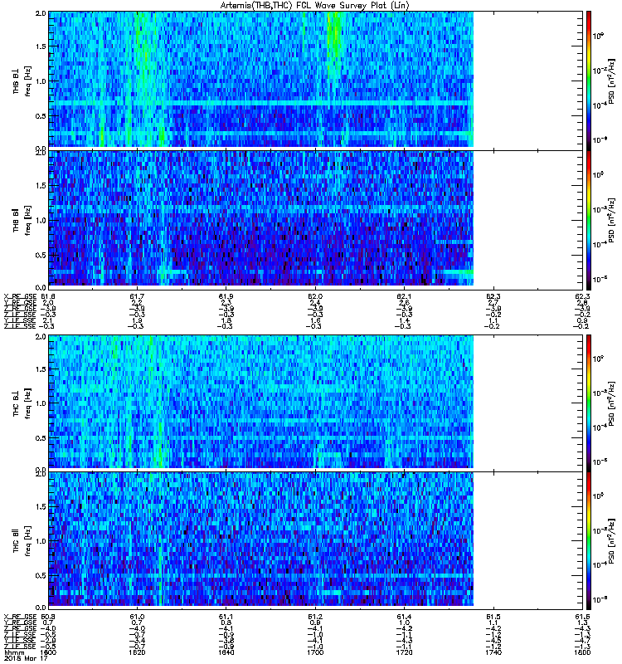
Task: Select the 'THC B∥ freq [Hz]' axis label
Action: (22, 541)
